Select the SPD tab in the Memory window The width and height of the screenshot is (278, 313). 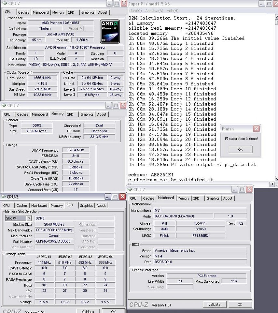70,114
